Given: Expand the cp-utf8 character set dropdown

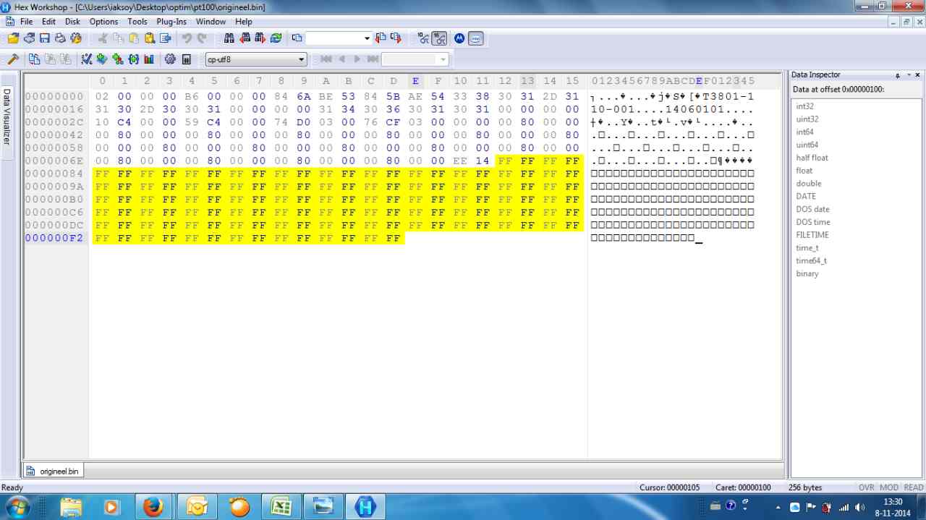Looking at the screenshot, I should tap(302, 59).
